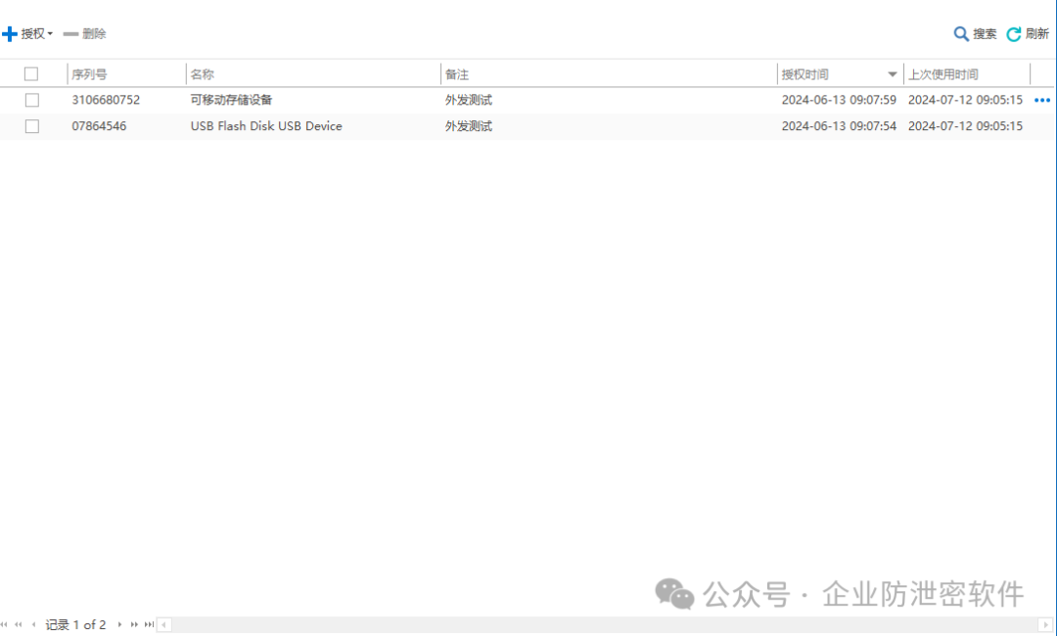1057x636 pixels.
Task: Sort by the 序列号 column header
Action: [89, 74]
